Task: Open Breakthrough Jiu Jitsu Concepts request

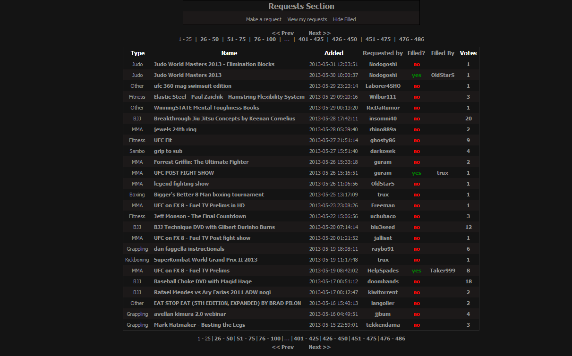Action: click(224, 119)
